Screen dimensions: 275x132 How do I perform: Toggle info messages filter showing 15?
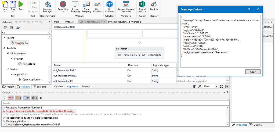(x=26, y=98)
